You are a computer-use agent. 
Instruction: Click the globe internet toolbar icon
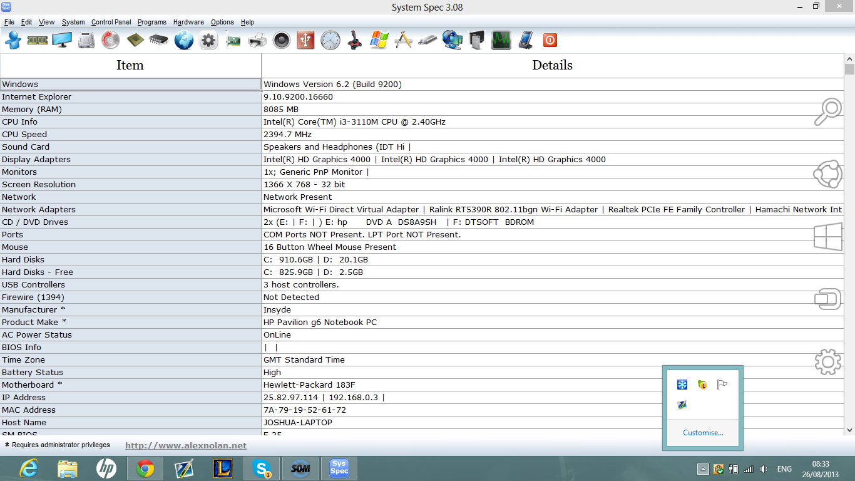pyautogui.click(x=184, y=41)
